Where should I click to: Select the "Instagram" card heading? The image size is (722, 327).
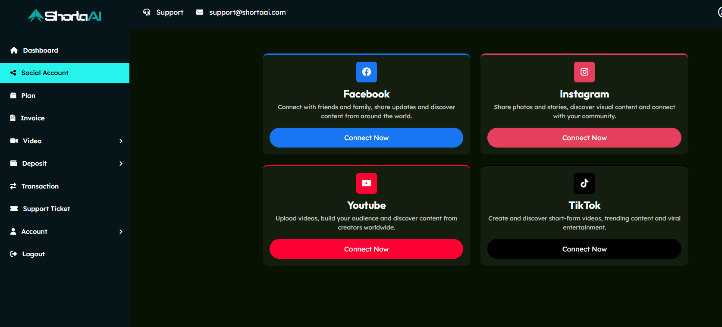tap(584, 94)
